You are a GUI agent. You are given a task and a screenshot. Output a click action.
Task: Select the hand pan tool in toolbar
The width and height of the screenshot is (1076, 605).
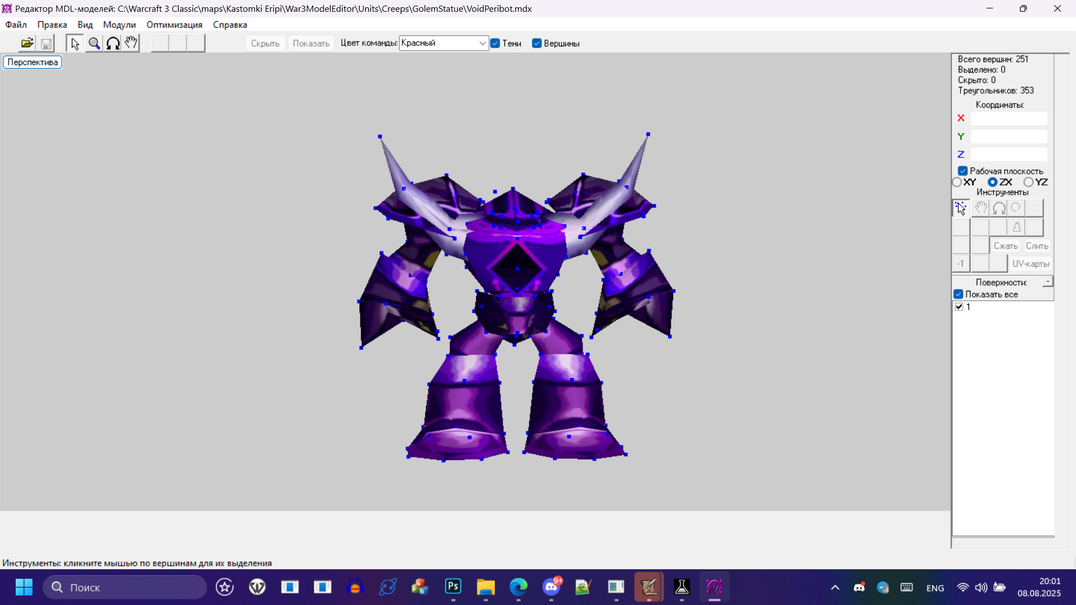(x=131, y=43)
